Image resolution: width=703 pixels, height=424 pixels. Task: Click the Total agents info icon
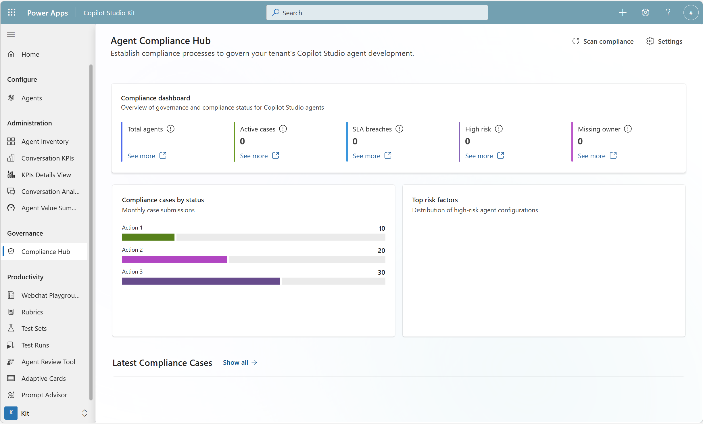[x=171, y=129]
